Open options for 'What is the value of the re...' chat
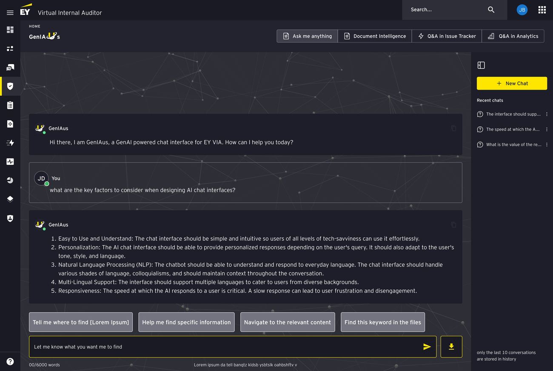The height and width of the screenshot is (371, 553). click(x=547, y=144)
